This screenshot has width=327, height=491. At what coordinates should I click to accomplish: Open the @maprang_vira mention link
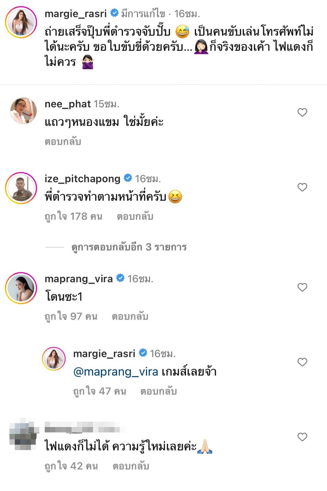[x=116, y=372]
